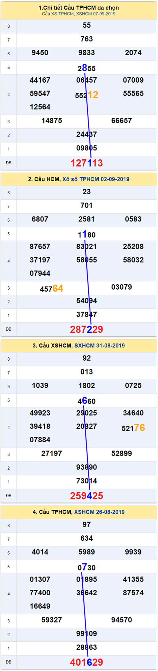This screenshot has height=671, width=158.
Task: Click the number 0730
Action: coord(87,567)
